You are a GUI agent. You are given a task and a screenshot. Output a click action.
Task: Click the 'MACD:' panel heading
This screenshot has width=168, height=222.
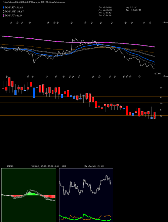click(x=10, y=166)
